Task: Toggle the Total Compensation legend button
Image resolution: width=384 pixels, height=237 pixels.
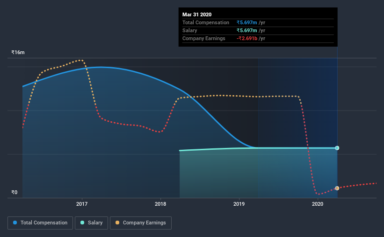Action: point(40,223)
